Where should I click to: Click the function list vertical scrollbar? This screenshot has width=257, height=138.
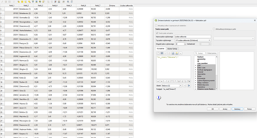tap(216, 73)
